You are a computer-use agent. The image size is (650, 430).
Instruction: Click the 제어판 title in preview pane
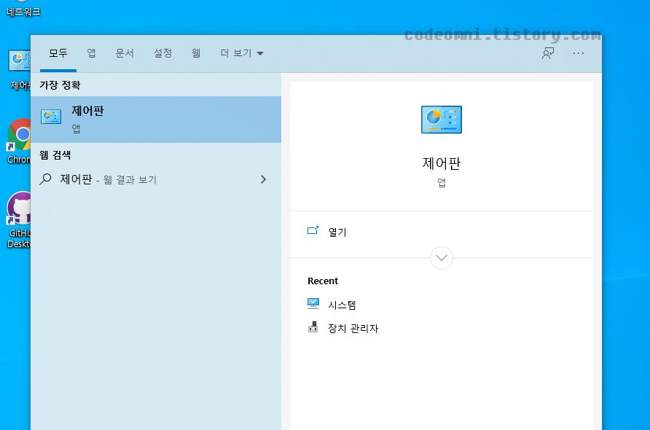pos(442,163)
